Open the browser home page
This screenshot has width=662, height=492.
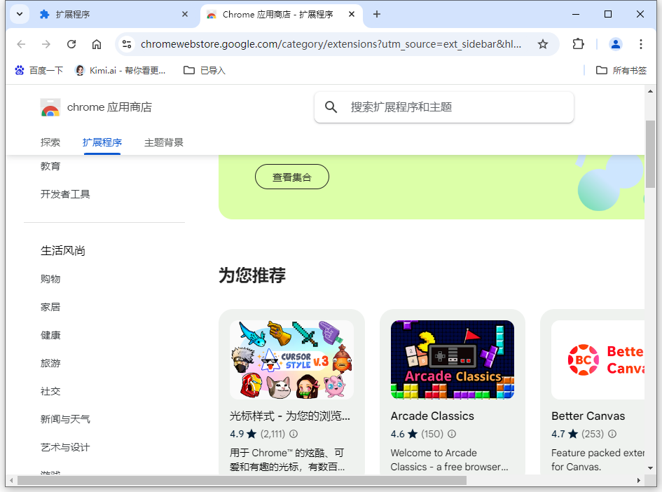(97, 44)
